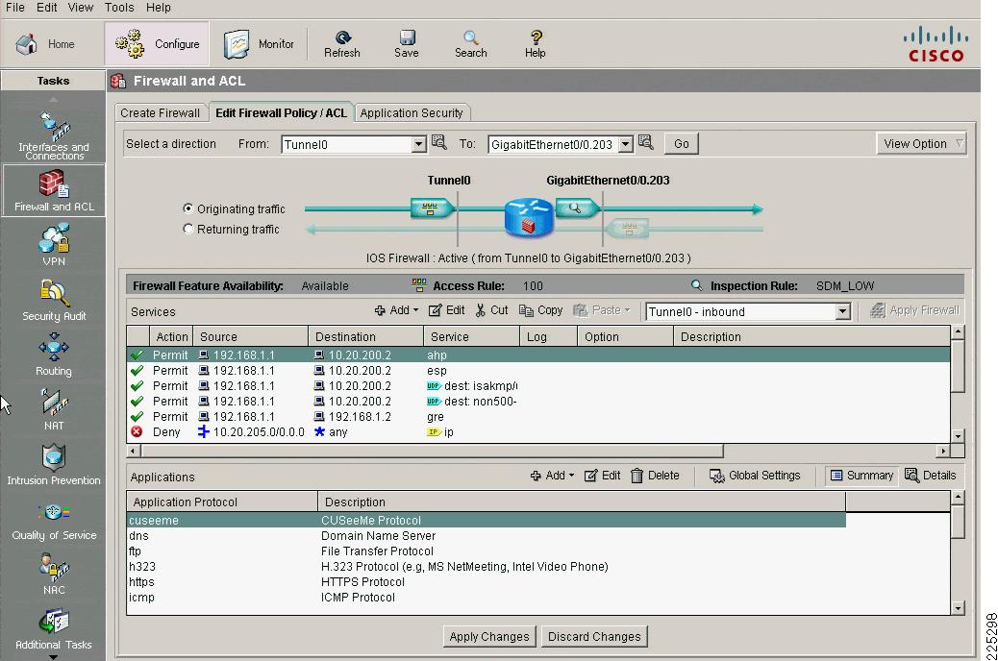The height and width of the screenshot is (661, 998).
Task: Edit the selected service rule
Action: (x=446, y=310)
